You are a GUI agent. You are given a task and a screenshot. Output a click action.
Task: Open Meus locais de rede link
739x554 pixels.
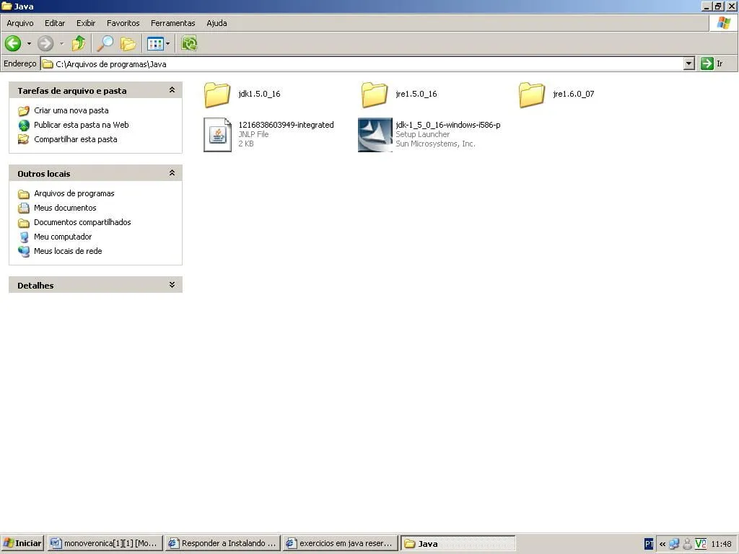pos(68,251)
